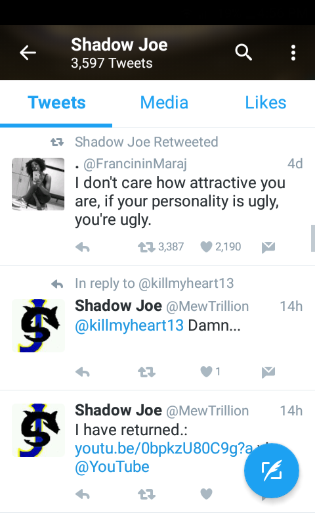
Task: Share FrancininMaraj tweet via message icon
Action: [268, 247]
